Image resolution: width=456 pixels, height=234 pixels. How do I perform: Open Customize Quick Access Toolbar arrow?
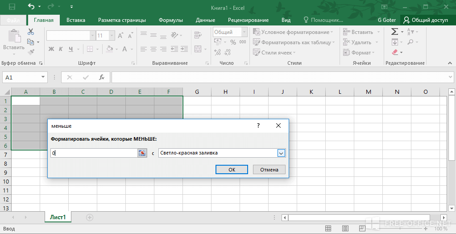coord(72,6)
